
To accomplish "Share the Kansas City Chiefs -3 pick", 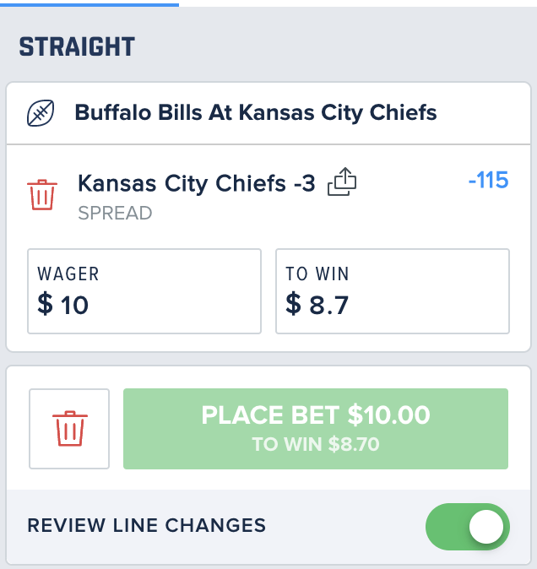I will click(342, 182).
